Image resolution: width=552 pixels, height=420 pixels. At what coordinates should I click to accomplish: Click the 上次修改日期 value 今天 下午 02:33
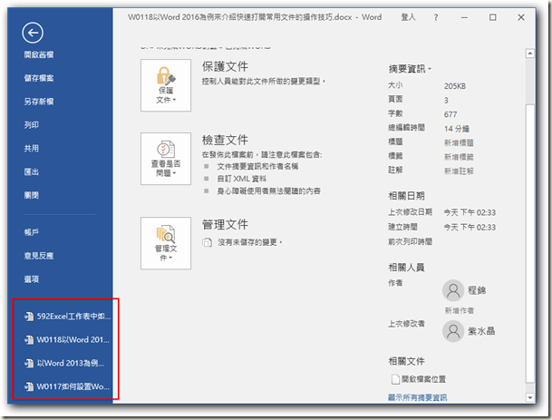coord(470,212)
